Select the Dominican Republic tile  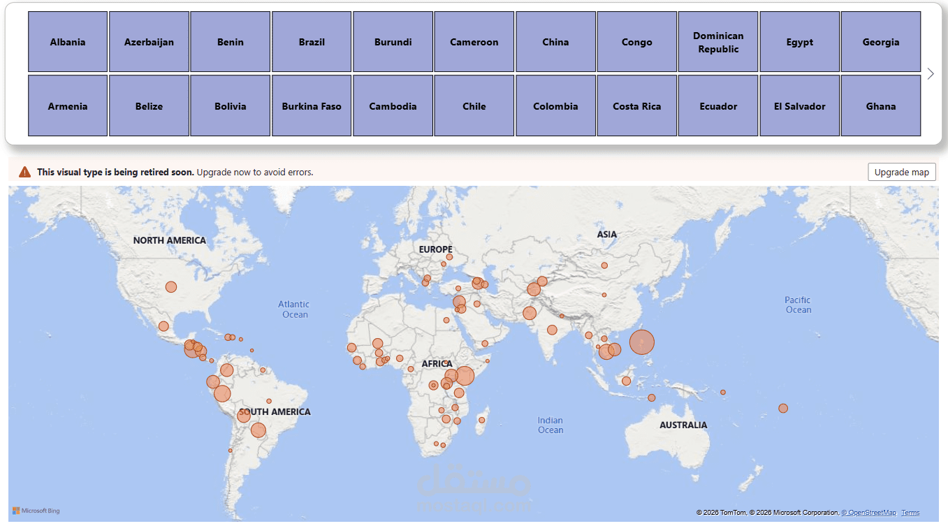718,42
